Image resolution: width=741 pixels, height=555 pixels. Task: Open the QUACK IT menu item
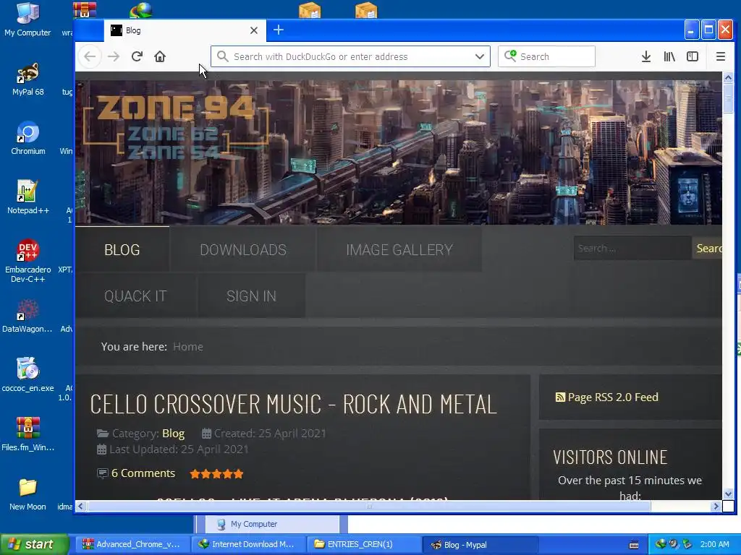(x=135, y=296)
